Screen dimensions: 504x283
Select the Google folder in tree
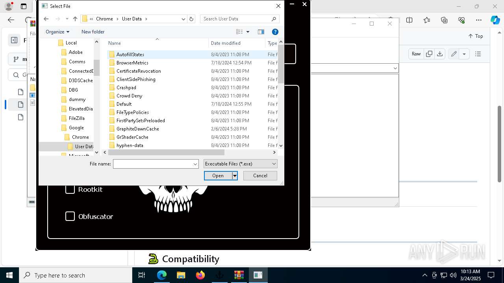coord(76,128)
